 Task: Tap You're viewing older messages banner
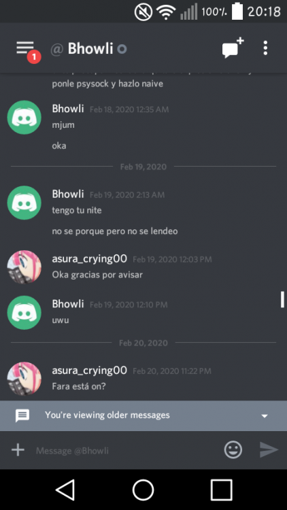tap(143, 415)
